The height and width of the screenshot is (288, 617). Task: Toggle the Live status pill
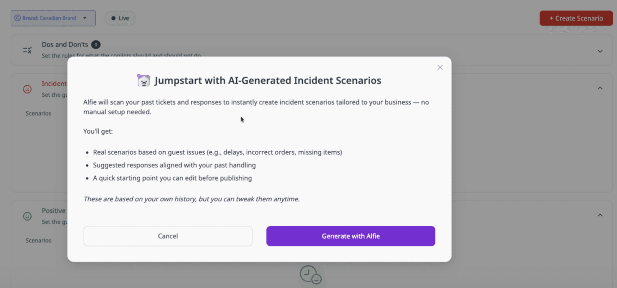coord(120,18)
